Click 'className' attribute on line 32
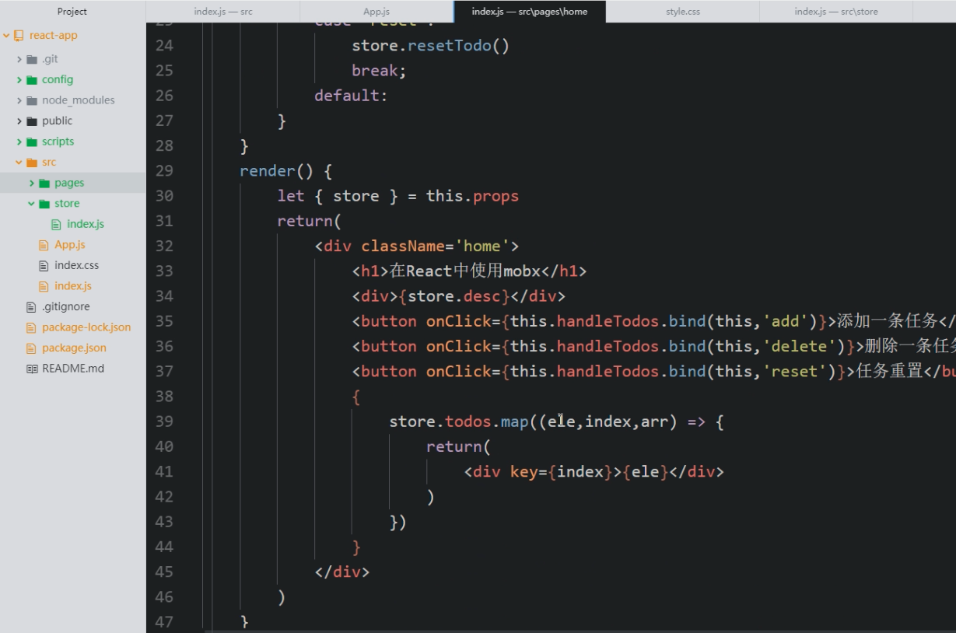This screenshot has width=956, height=633. pyautogui.click(x=403, y=247)
